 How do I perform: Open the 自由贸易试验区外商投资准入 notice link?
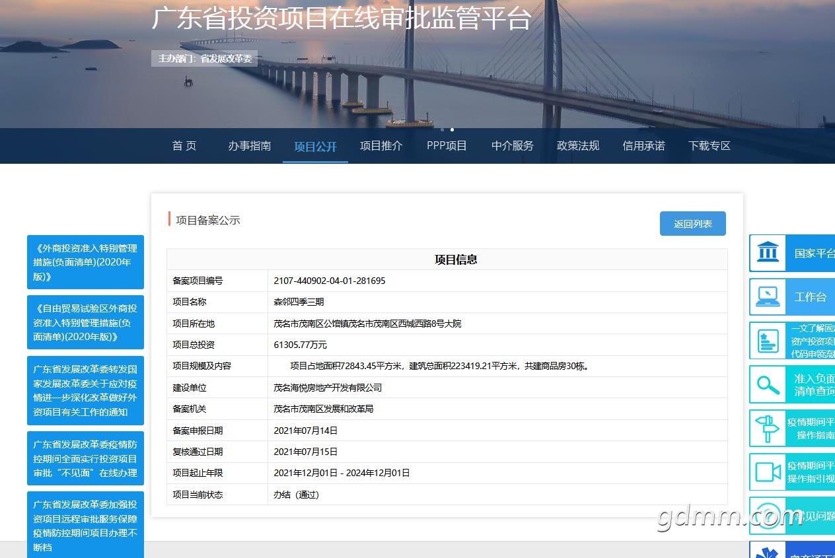tap(85, 322)
